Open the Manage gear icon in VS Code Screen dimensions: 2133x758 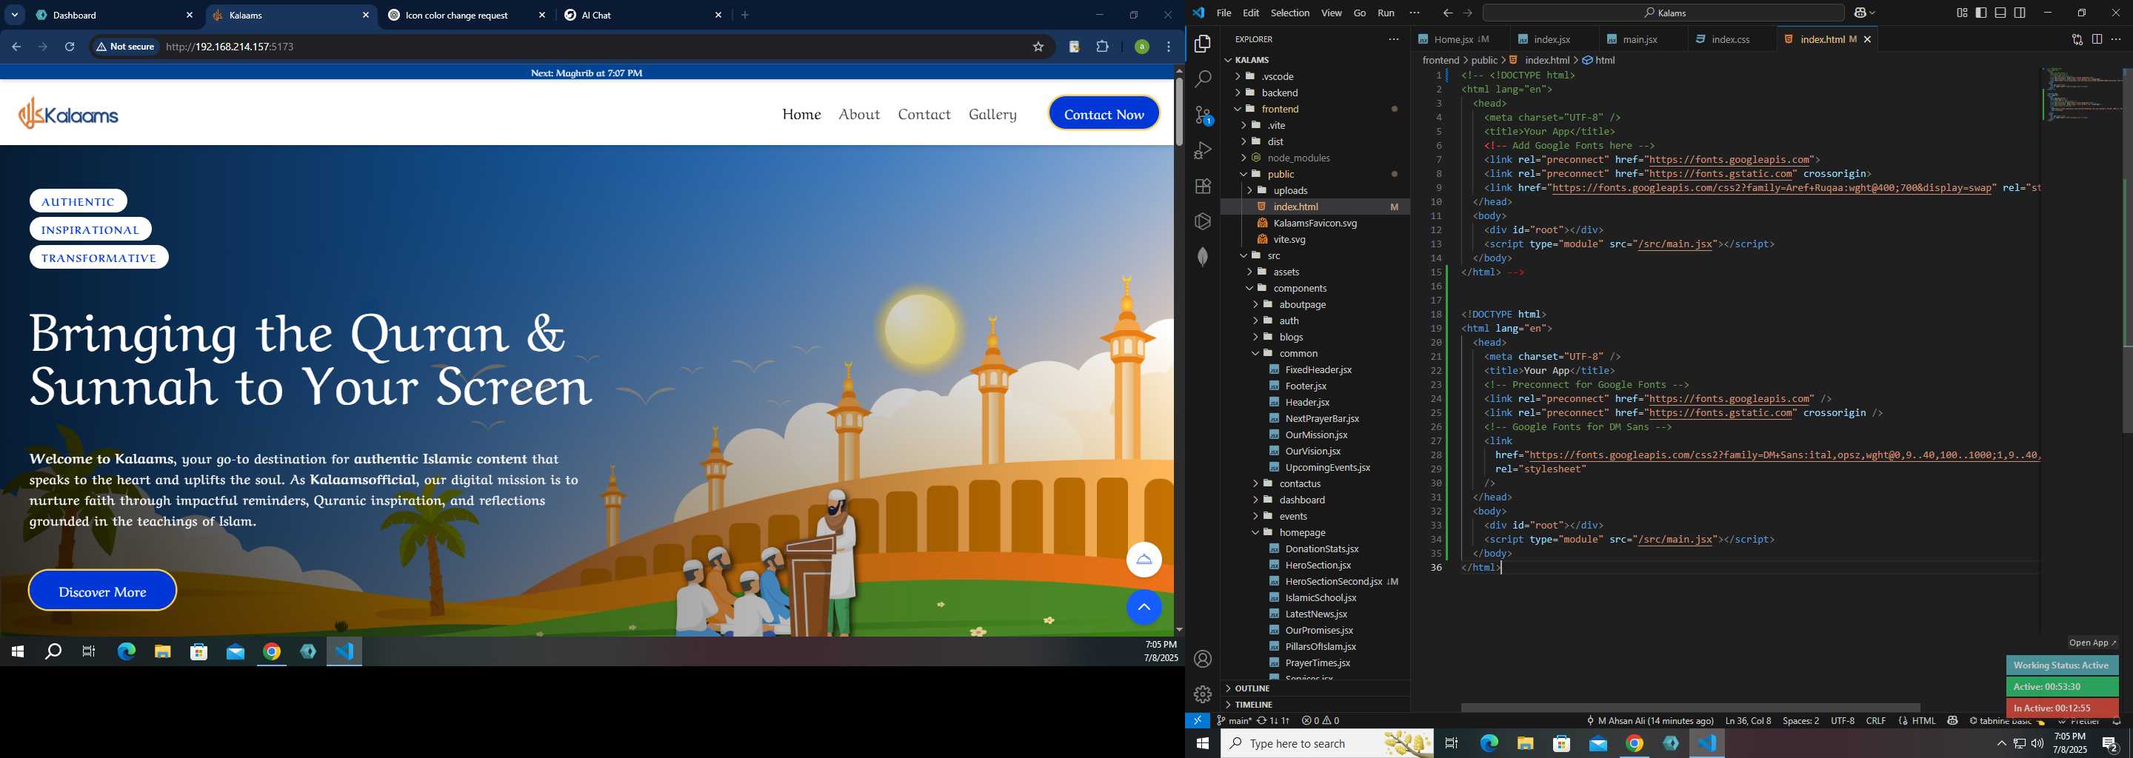[x=1203, y=694]
